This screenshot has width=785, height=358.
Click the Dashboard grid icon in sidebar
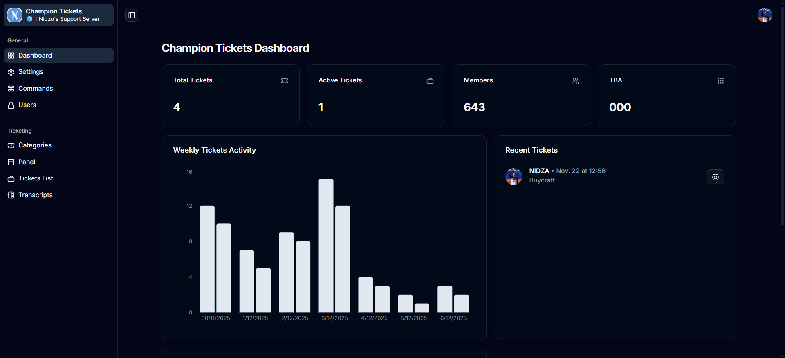coord(11,56)
